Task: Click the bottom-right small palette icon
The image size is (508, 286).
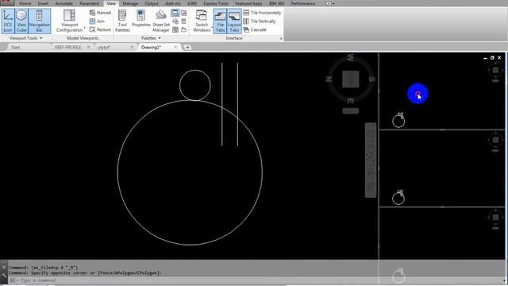Action: (x=183, y=30)
